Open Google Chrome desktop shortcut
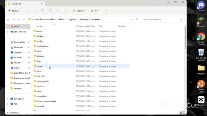The height and width of the screenshot is (116, 207). 201,39
